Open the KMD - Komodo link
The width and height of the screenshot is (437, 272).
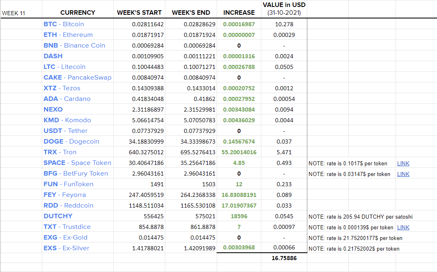[x=67, y=120]
